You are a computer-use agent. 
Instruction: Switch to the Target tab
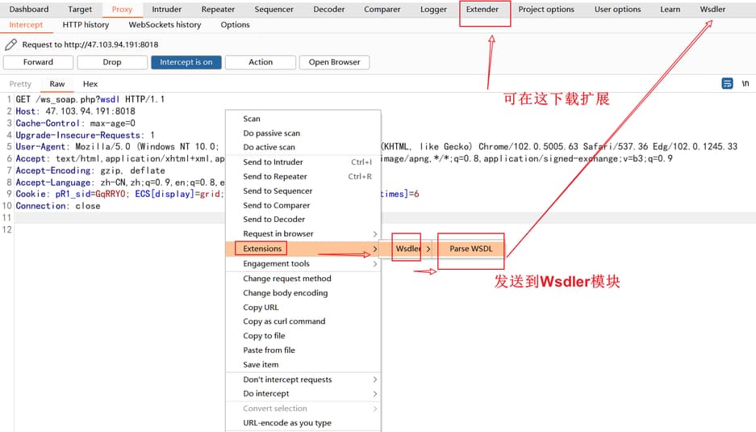(x=80, y=9)
